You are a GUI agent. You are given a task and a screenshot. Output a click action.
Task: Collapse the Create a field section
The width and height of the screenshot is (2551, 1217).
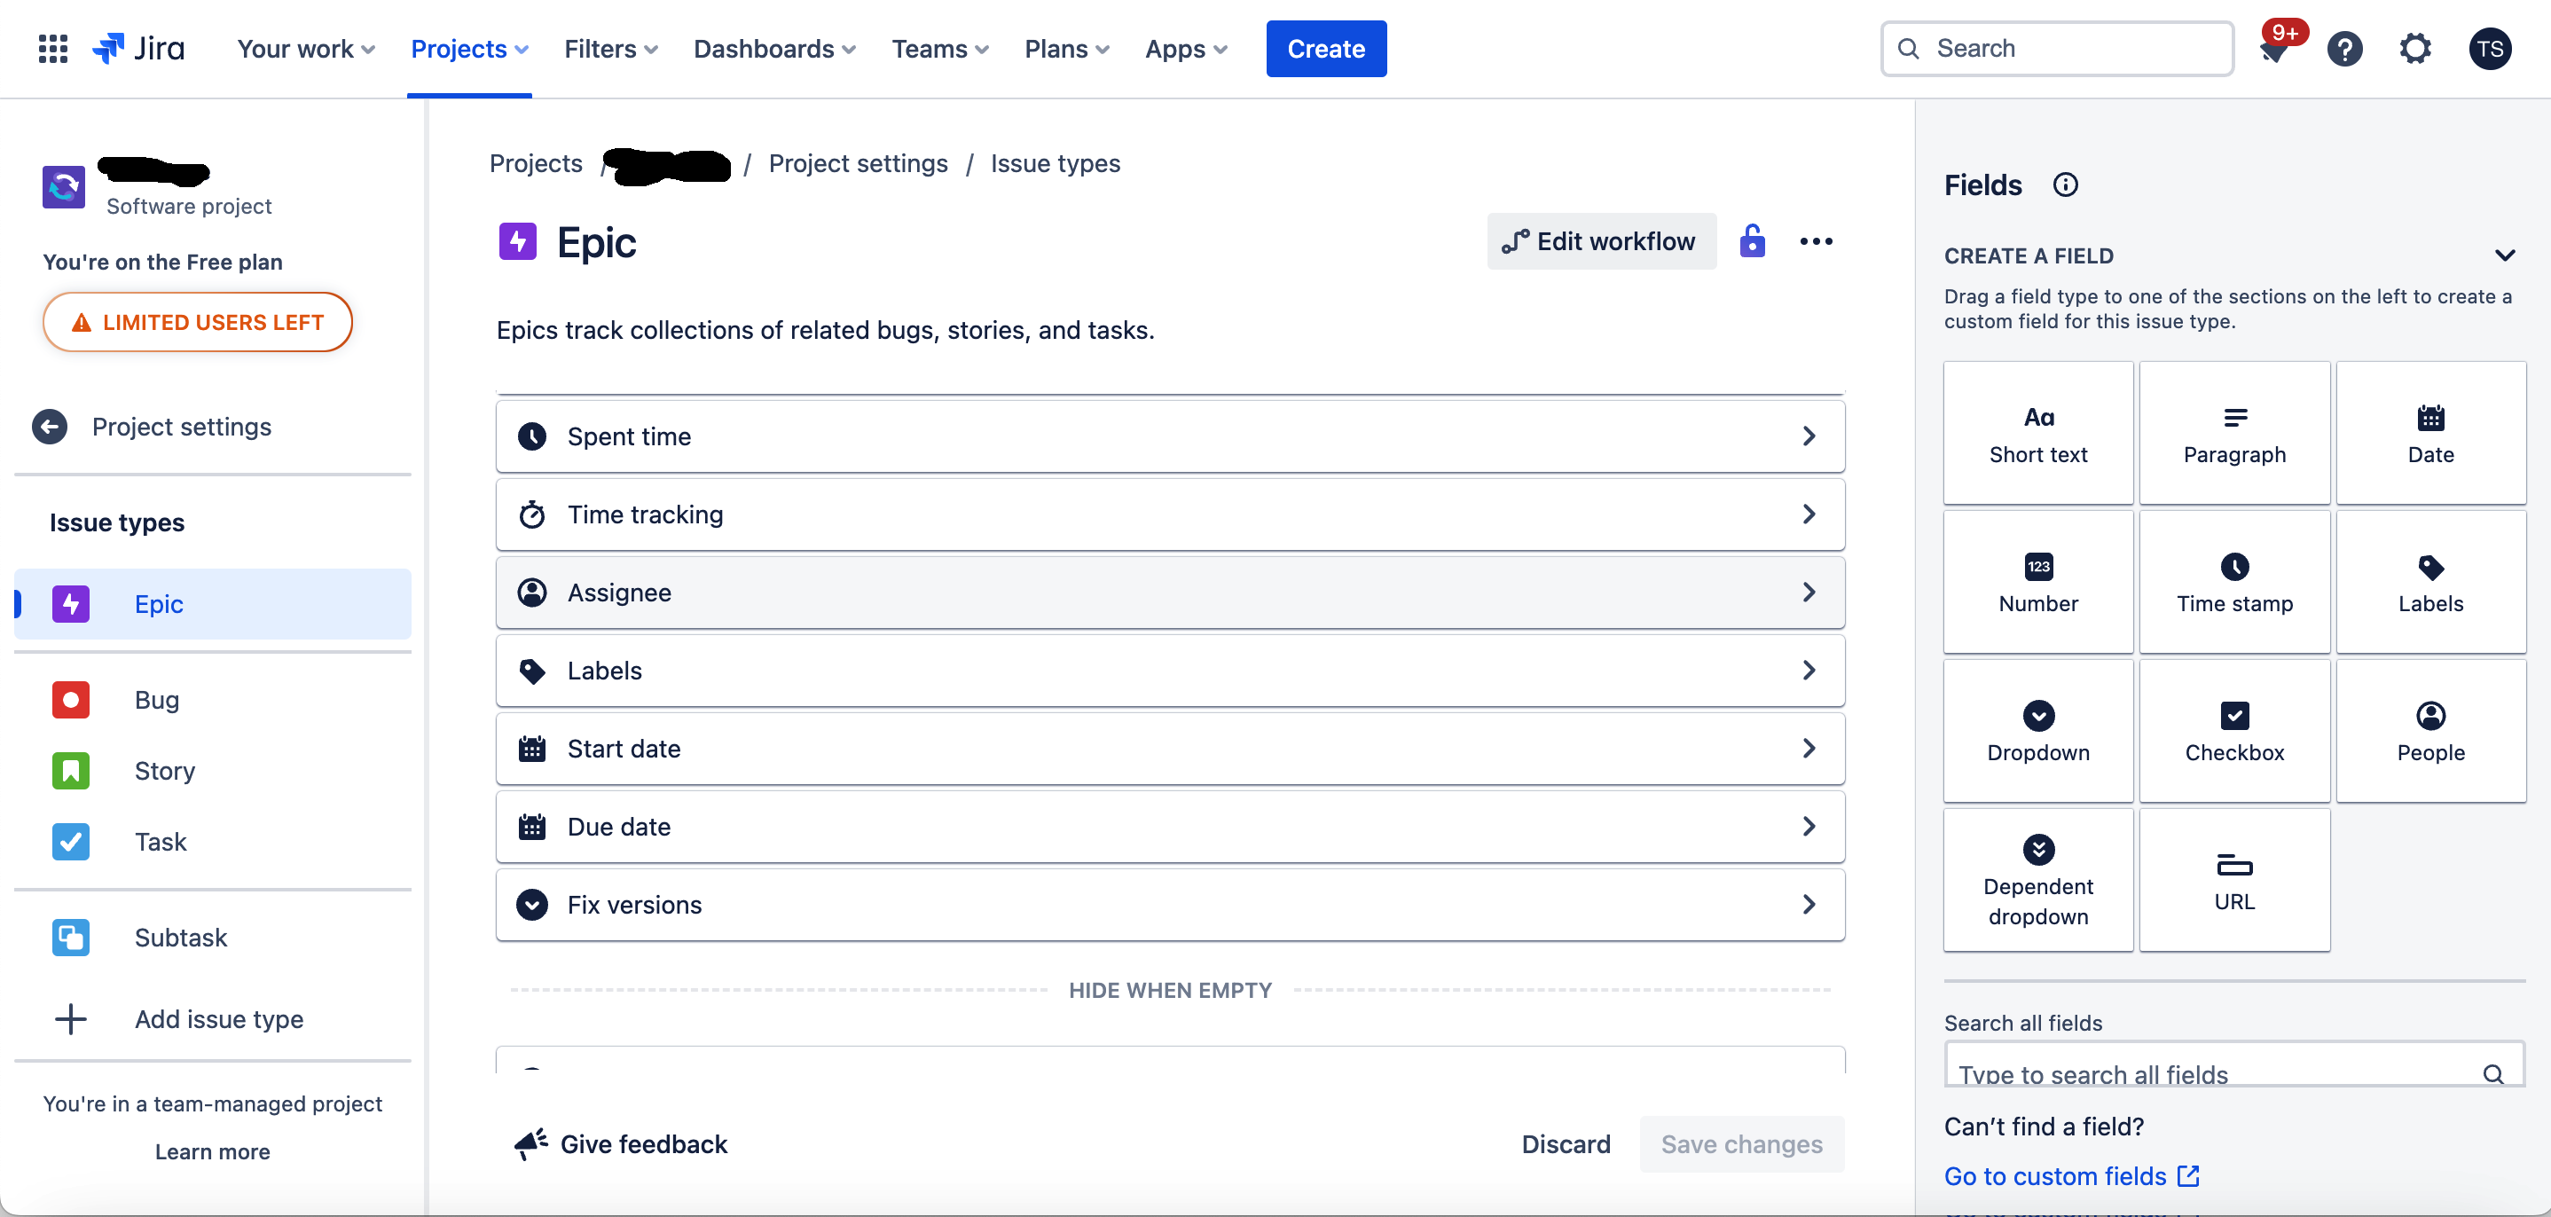point(2505,255)
